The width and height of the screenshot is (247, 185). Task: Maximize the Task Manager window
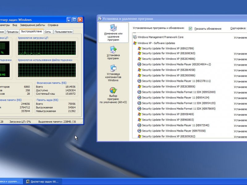point(74,20)
